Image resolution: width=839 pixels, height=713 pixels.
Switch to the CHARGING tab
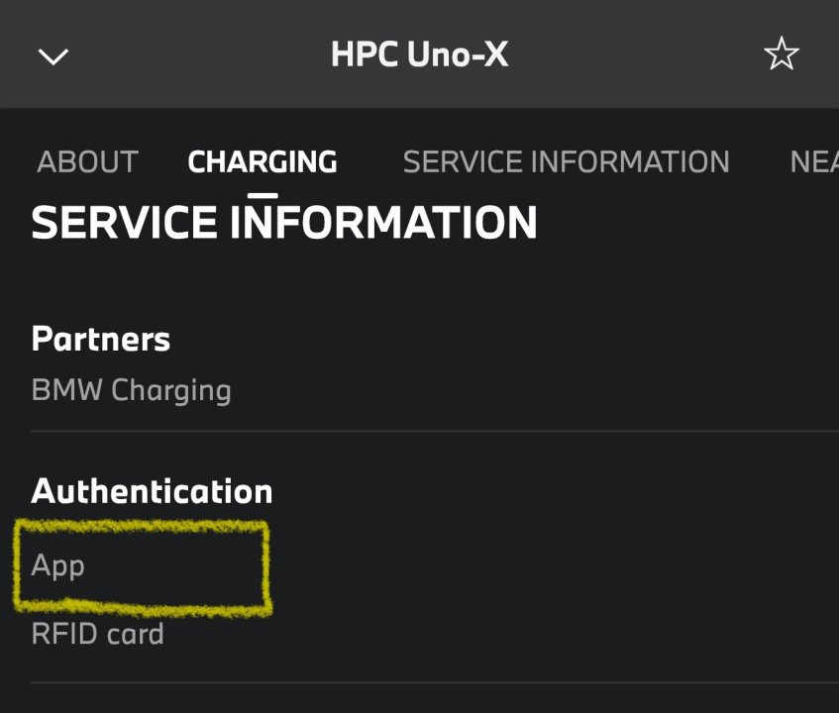(262, 161)
